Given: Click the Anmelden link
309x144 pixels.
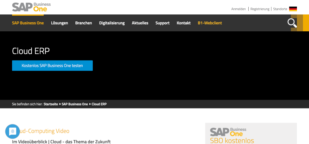Looking at the screenshot, I should 238,9.
